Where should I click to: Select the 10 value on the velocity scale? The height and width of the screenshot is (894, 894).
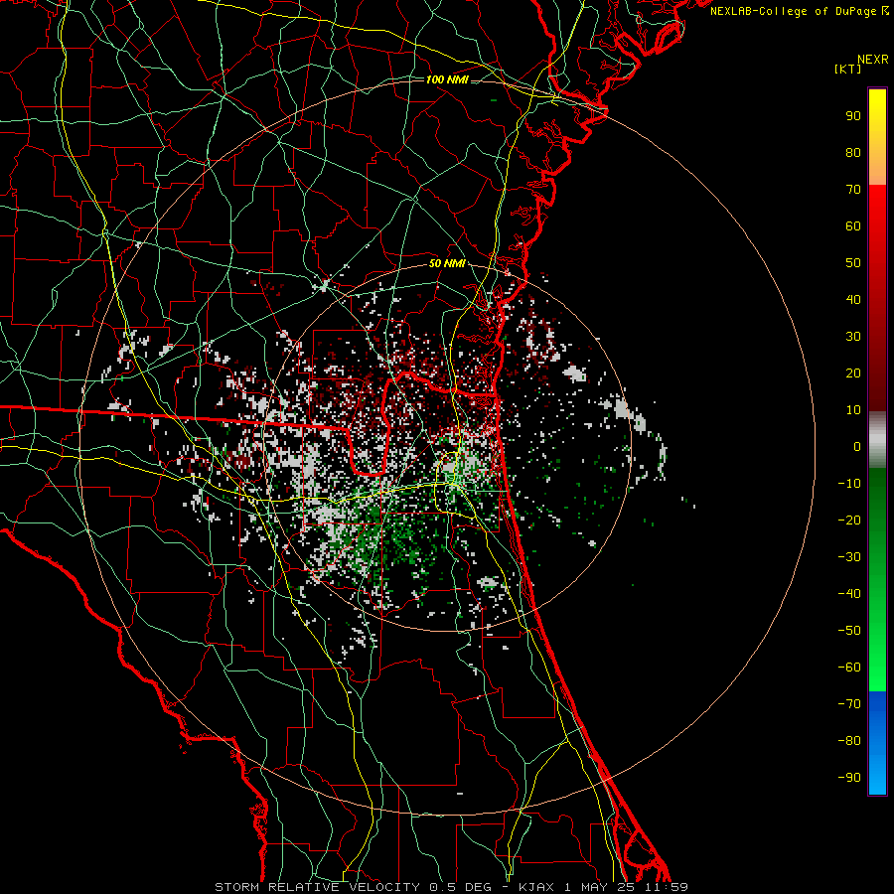coord(853,410)
